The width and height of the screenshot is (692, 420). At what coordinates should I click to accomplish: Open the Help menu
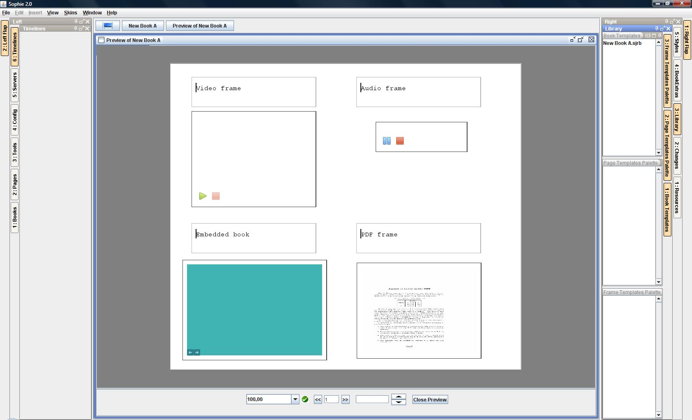(x=112, y=13)
